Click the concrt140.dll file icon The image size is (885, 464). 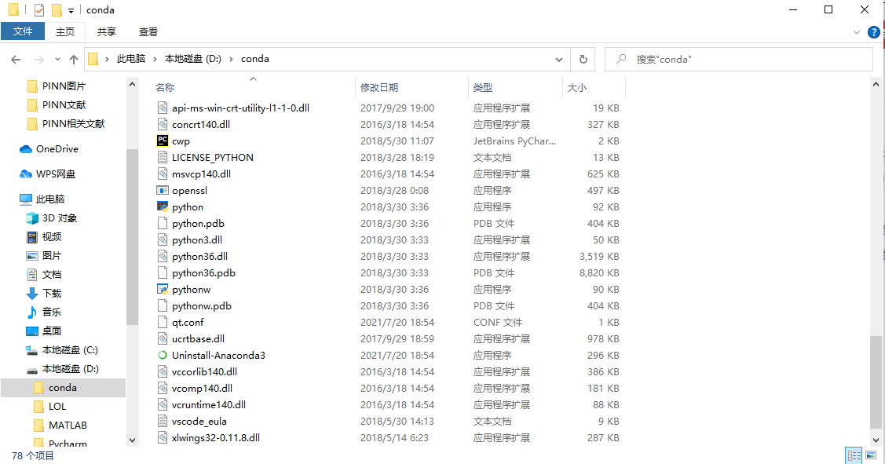(163, 124)
